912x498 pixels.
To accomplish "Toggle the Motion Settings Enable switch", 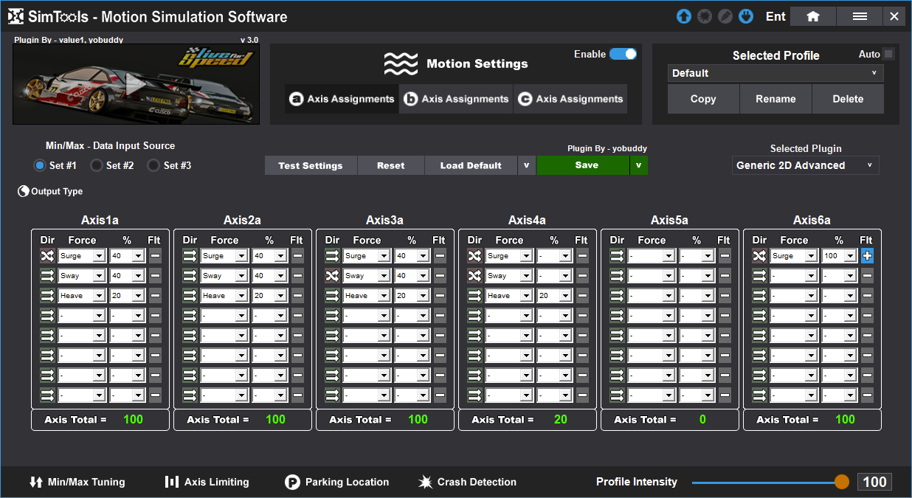I will pos(623,54).
